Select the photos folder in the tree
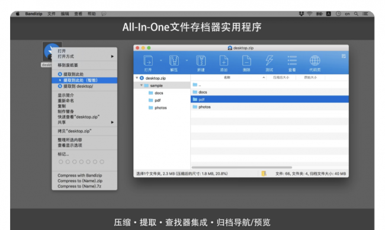Viewport: 385px width, 230px height. [158, 108]
